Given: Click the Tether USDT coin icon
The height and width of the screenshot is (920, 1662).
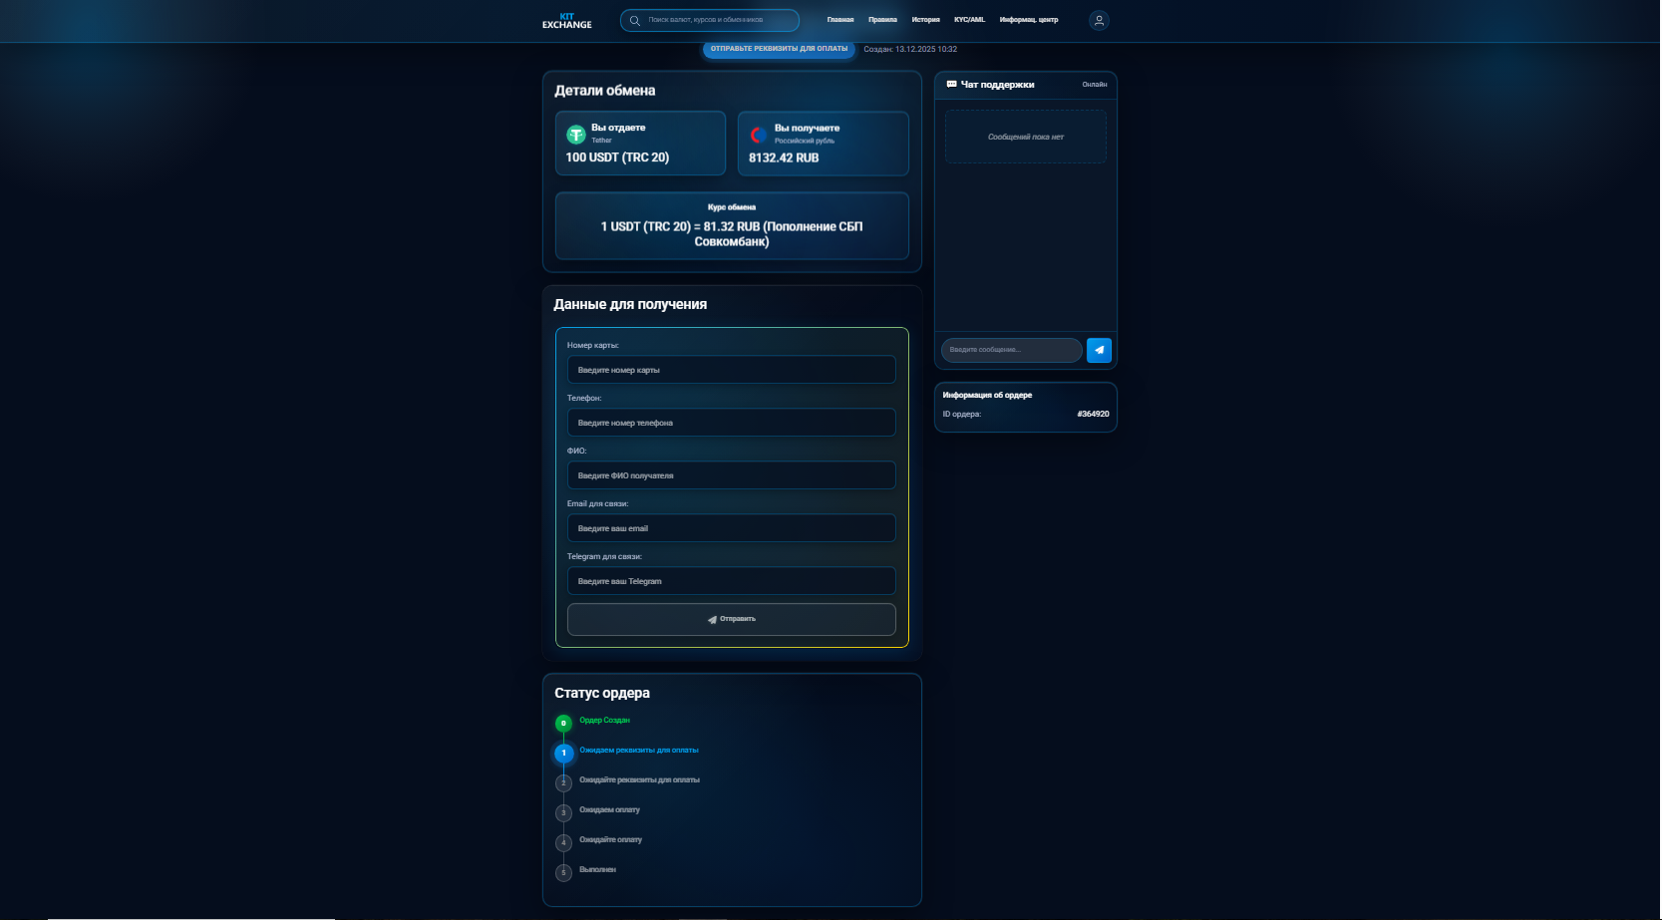Looking at the screenshot, I should (x=576, y=134).
